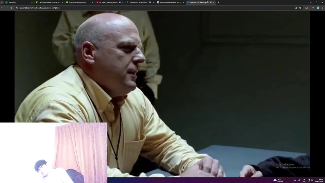Open the volume speaker tray icon
Screen dimensions: 325x183
click(312, 180)
